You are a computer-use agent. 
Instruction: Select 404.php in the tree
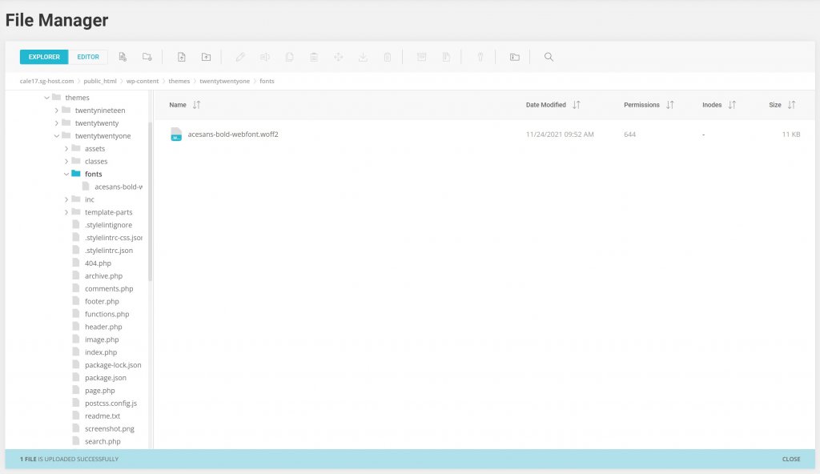pos(98,263)
